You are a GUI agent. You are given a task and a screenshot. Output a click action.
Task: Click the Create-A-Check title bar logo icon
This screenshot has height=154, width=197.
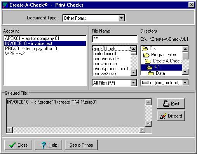click(5, 5)
